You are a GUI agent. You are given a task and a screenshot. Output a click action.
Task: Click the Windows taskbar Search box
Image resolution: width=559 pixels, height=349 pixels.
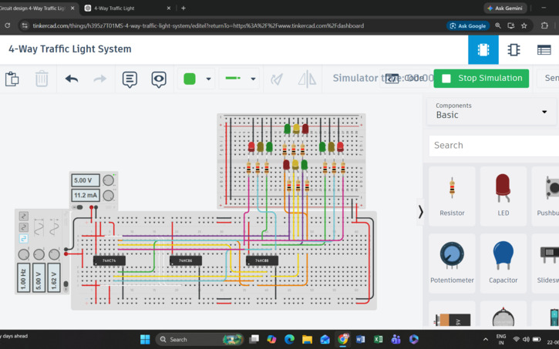(200, 340)
